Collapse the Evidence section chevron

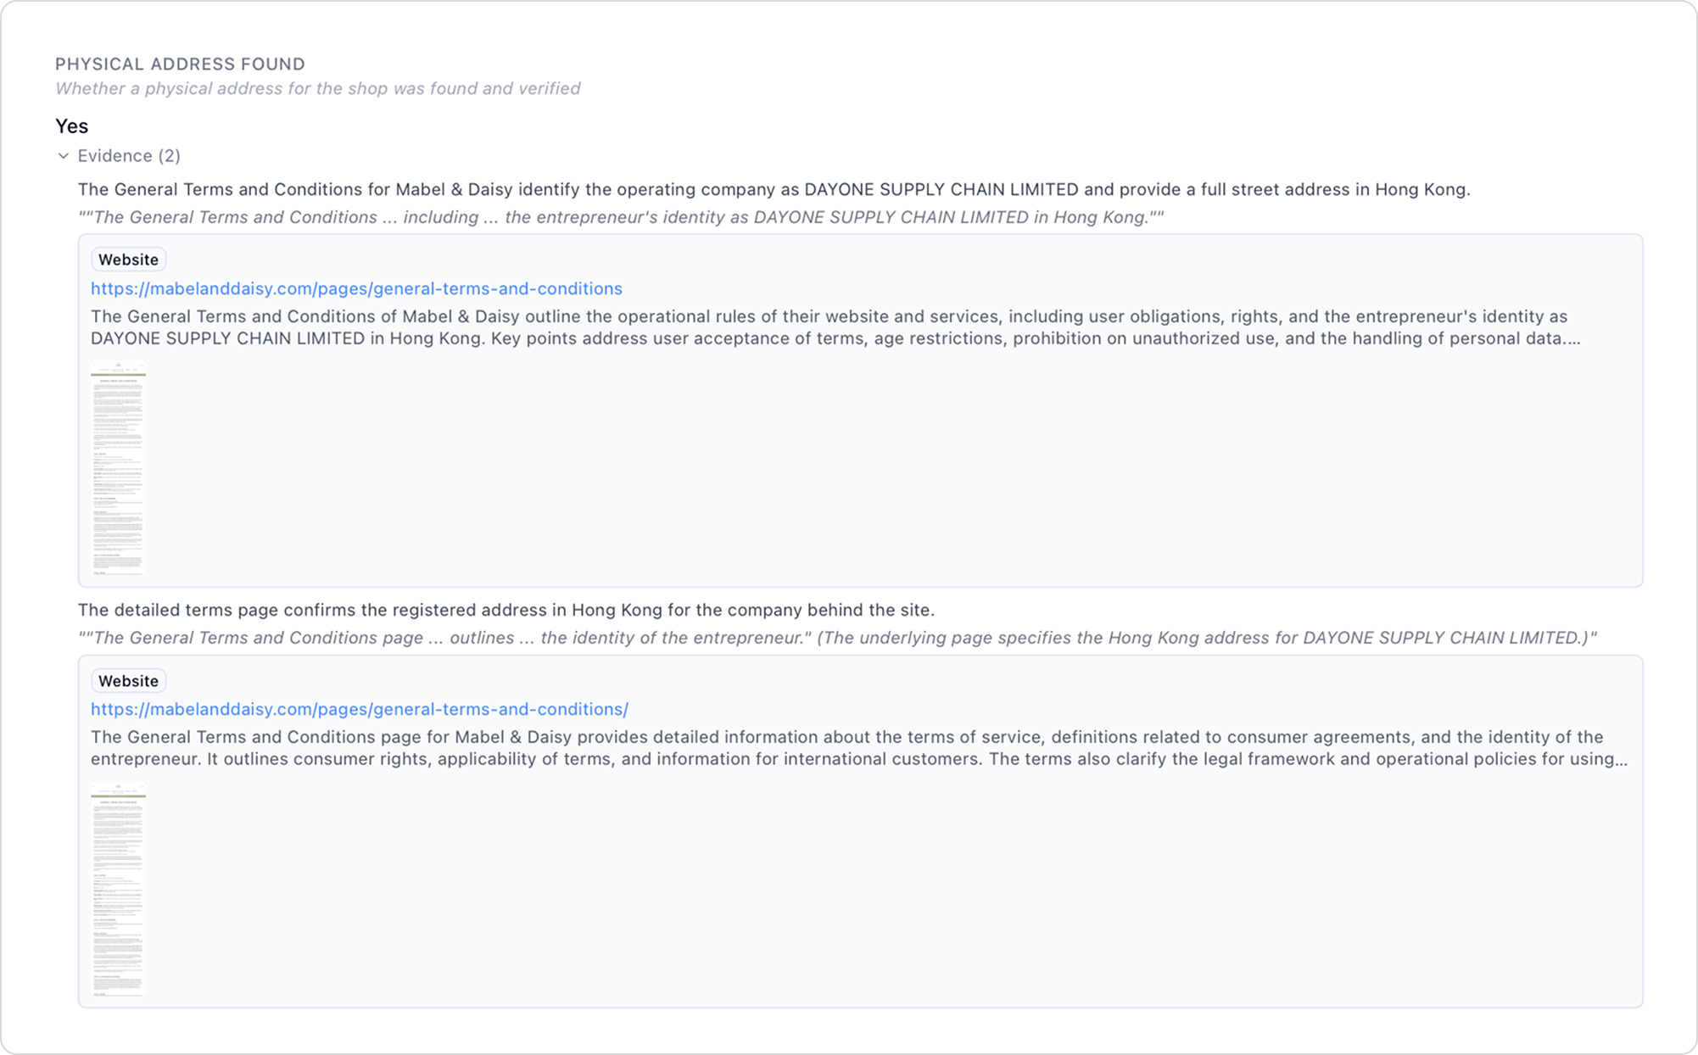(64, 156)
